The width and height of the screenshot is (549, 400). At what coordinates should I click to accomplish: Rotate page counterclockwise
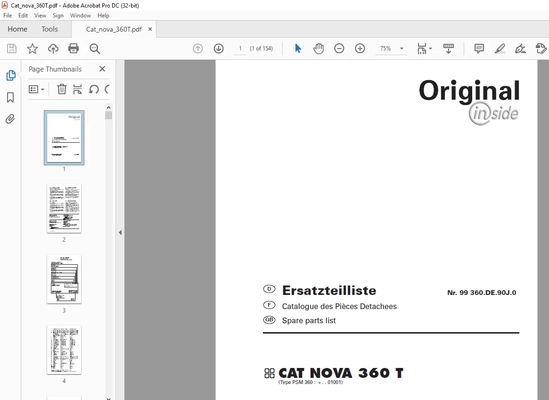tap(93, 89)
